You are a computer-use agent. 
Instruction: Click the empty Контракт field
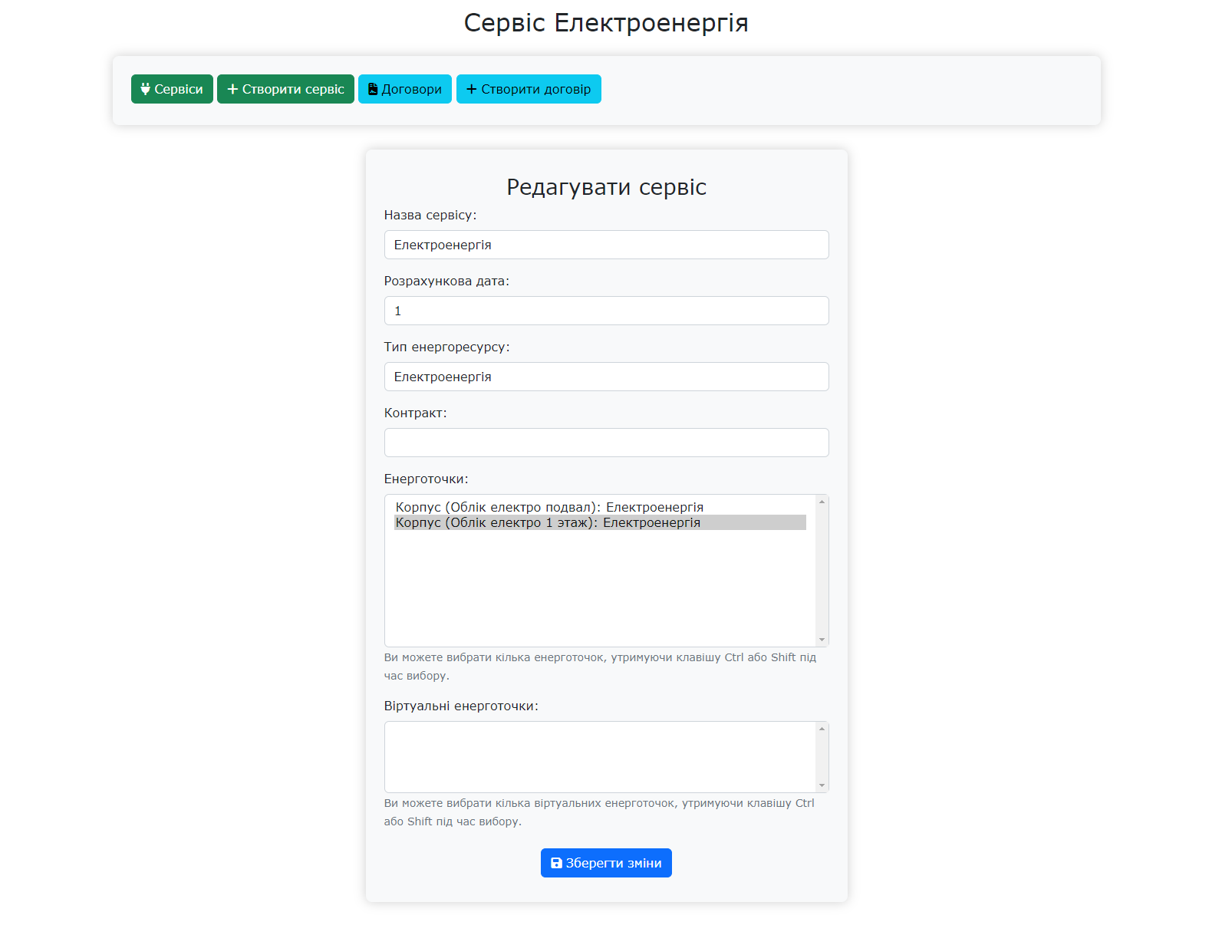click(606, 443)
